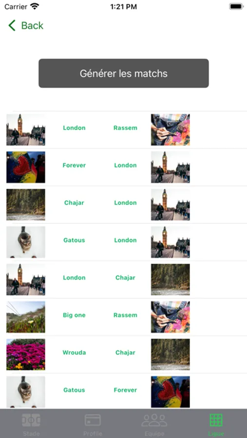
Task: Open the Equipe tab people icon
Action: [154, 420]
